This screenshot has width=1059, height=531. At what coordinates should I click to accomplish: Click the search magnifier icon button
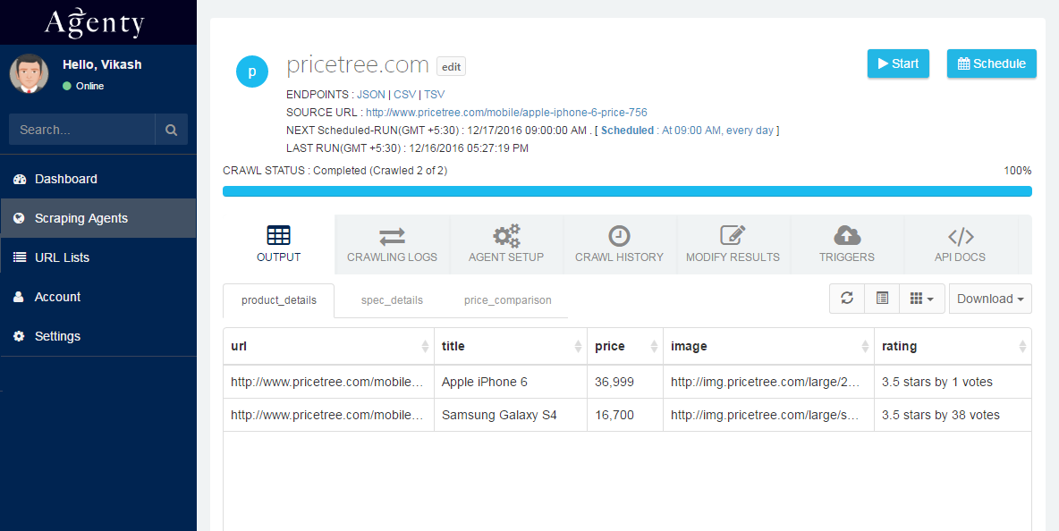click(172, 130)
